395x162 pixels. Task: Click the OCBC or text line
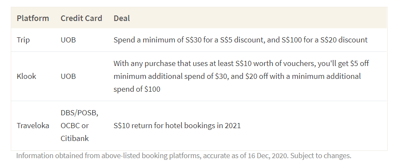point(75,126)
